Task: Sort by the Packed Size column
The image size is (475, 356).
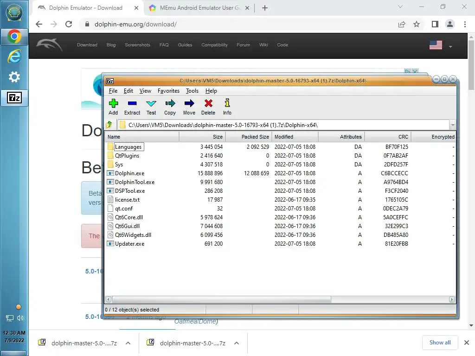Action: (249, 137)
